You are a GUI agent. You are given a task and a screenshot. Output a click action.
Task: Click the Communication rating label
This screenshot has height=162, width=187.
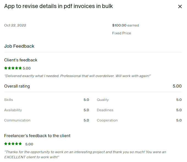tap(17, 120)
